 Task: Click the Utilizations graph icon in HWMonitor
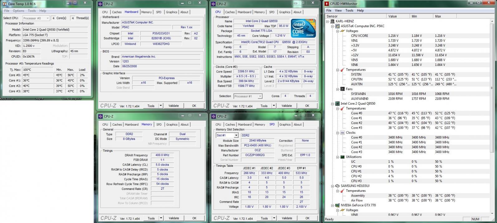[342, 157]
